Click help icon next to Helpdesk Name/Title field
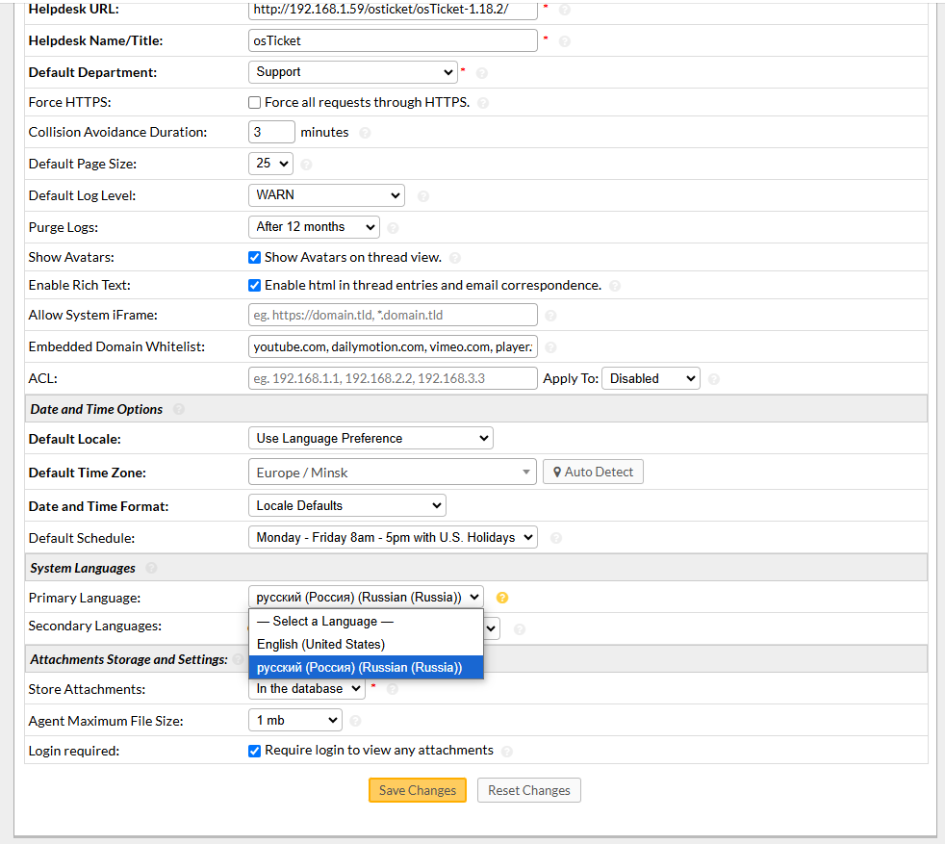Screen dimensions: 945x844 564,41
